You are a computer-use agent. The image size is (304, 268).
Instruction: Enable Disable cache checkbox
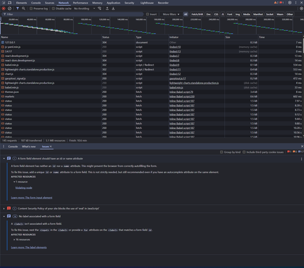tap(54, 8)
